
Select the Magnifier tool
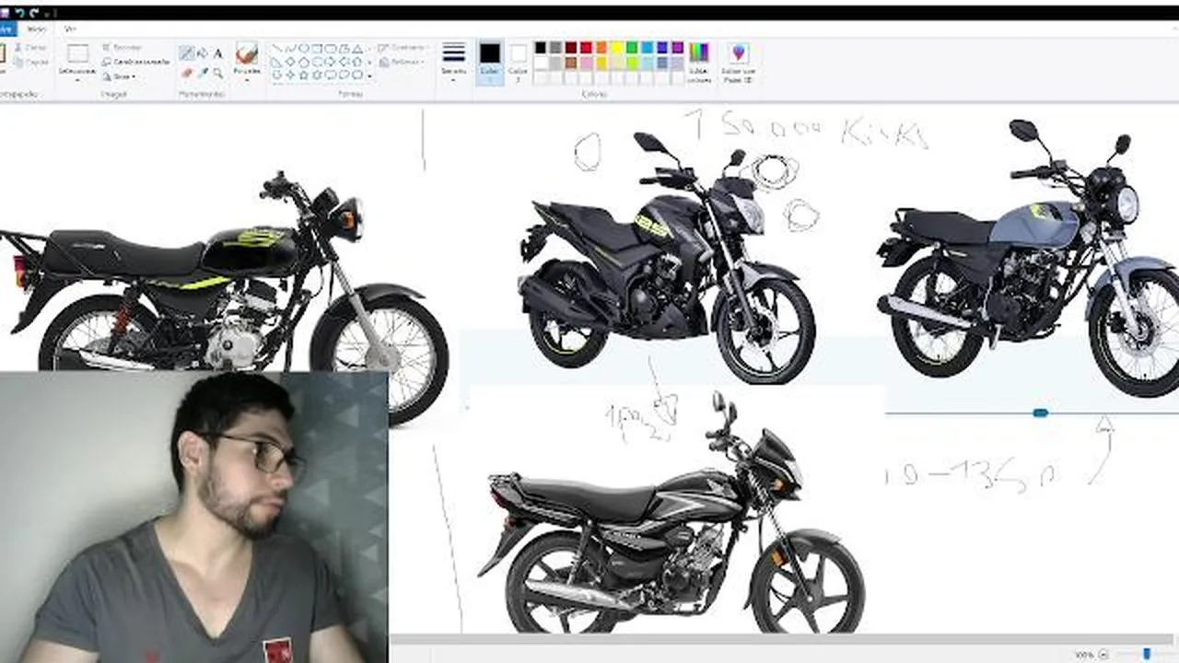point(218,73)
